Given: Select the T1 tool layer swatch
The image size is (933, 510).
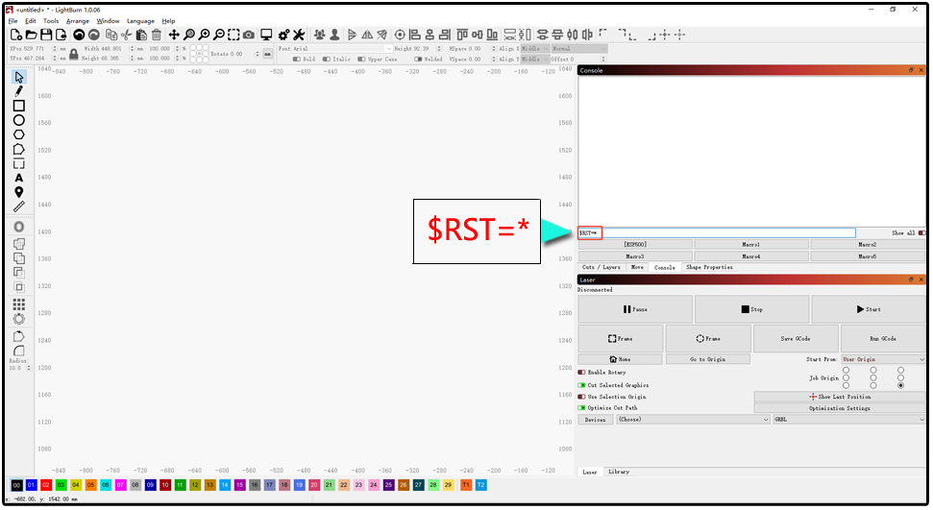Looking at the screenshot, I should coord(466,486).
